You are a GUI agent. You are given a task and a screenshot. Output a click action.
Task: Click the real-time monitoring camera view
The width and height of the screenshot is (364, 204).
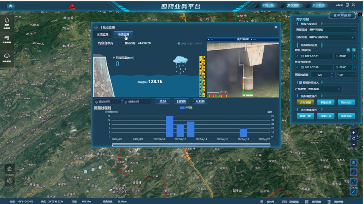pos(242,69)
